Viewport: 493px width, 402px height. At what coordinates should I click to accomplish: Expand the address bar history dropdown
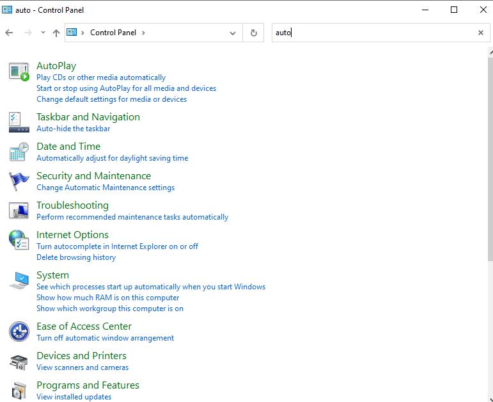point(233,33)
